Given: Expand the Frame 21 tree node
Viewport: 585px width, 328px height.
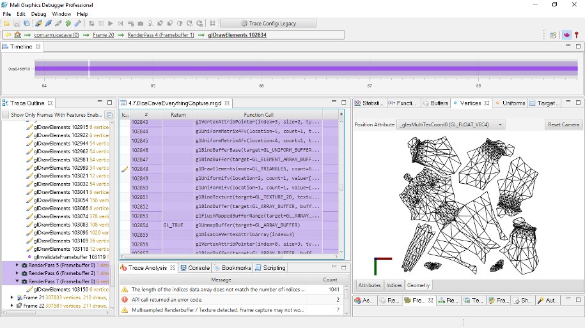Looking at the screenshot, I should coord(12,297).
